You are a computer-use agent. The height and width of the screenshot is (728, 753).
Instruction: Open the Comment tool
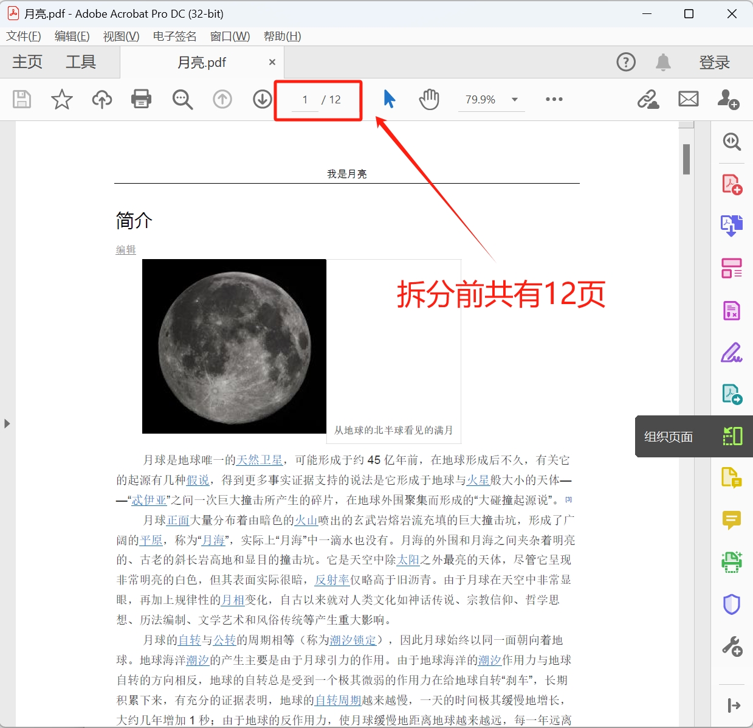[x=732, y=521]
